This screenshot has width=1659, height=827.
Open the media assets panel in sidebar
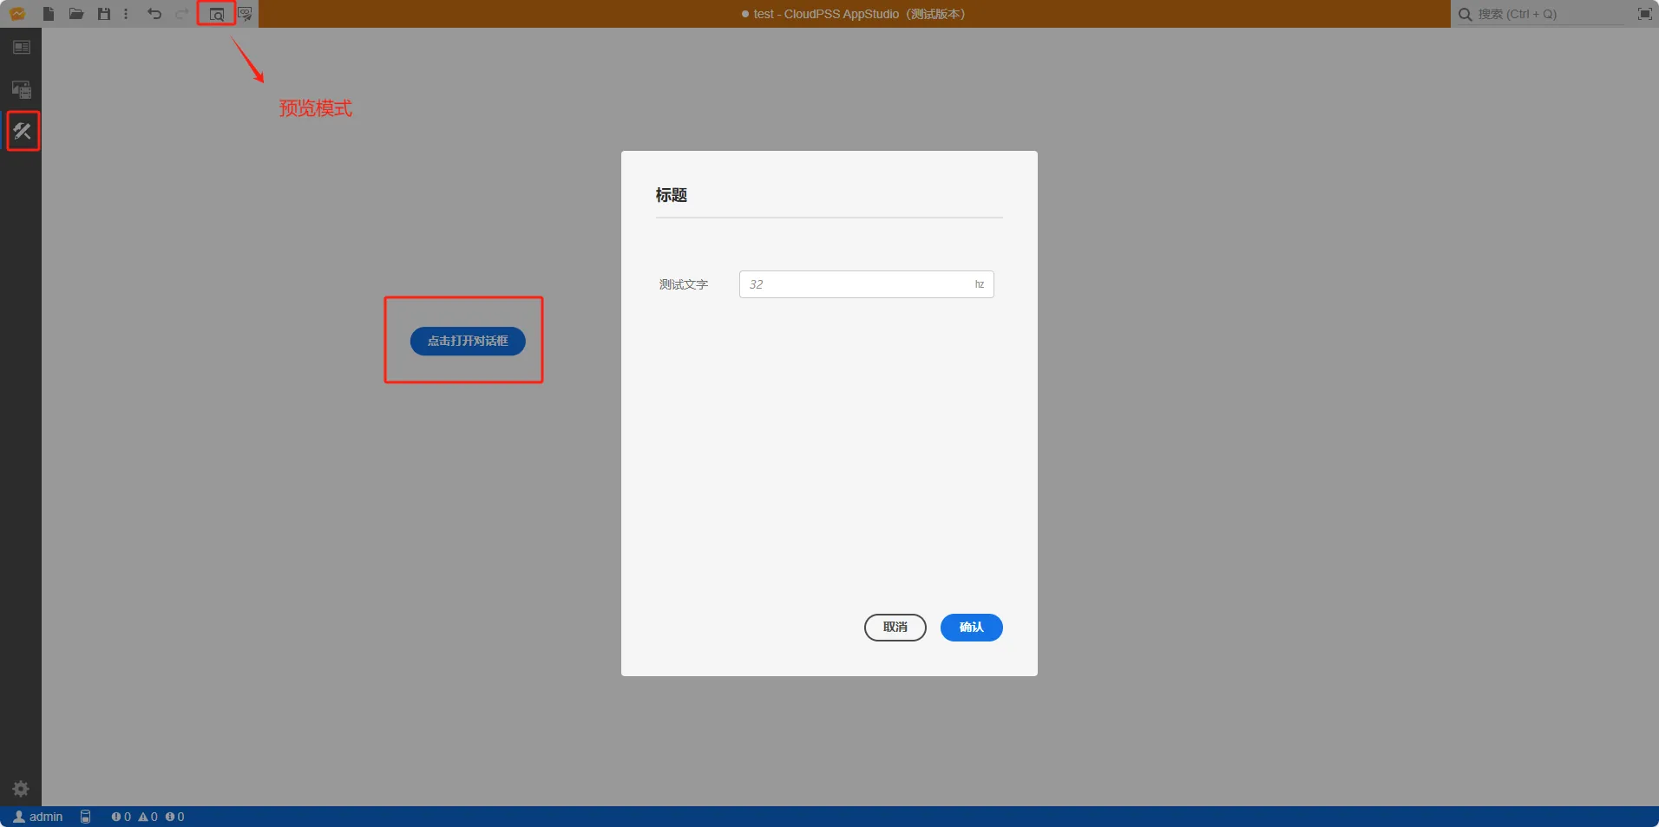(22, 89)
